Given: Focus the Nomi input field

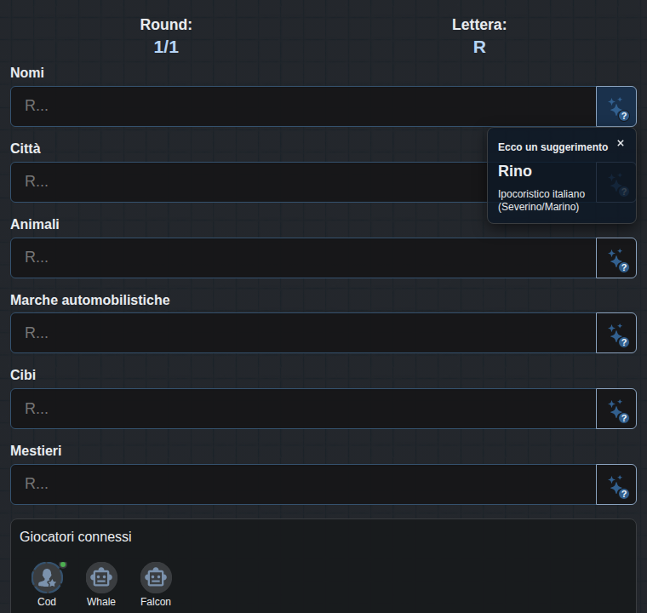Looking at the screenshot, I should [x=303, y=106].
